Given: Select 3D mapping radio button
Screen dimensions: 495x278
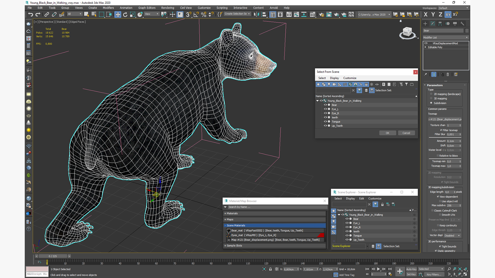Looking at the screenshot, I should pyautogui.click(x=431, y=98).
